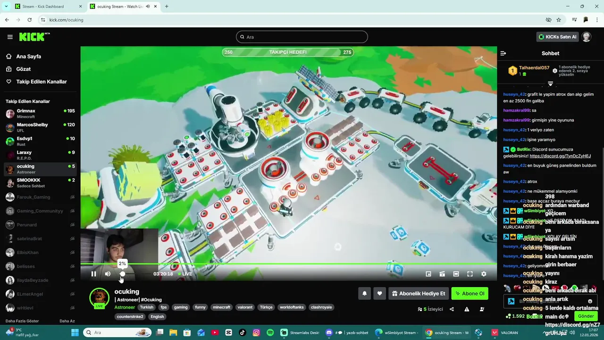The image size is (604, 340).
Task: Open MarcosShelby channel in followed list
Action: point(40,127)
